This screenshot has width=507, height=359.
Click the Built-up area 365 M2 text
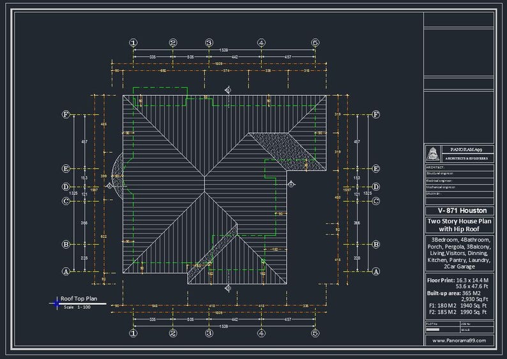tap(453, 293)
